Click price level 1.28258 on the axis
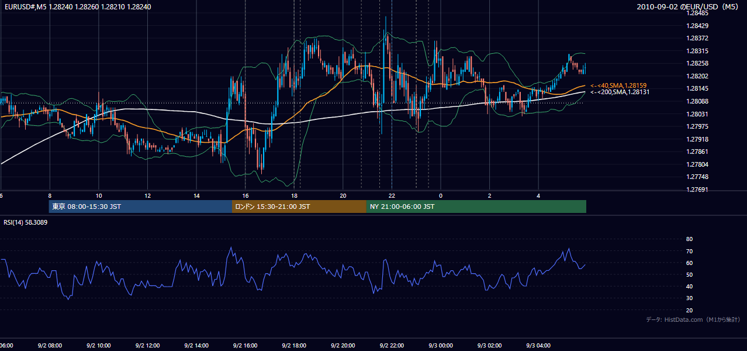This screenshot has width=747, height=351. coord(697,63)
